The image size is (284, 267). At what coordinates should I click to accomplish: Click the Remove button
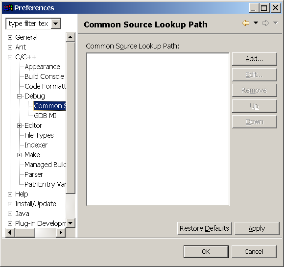pos(254,90)
